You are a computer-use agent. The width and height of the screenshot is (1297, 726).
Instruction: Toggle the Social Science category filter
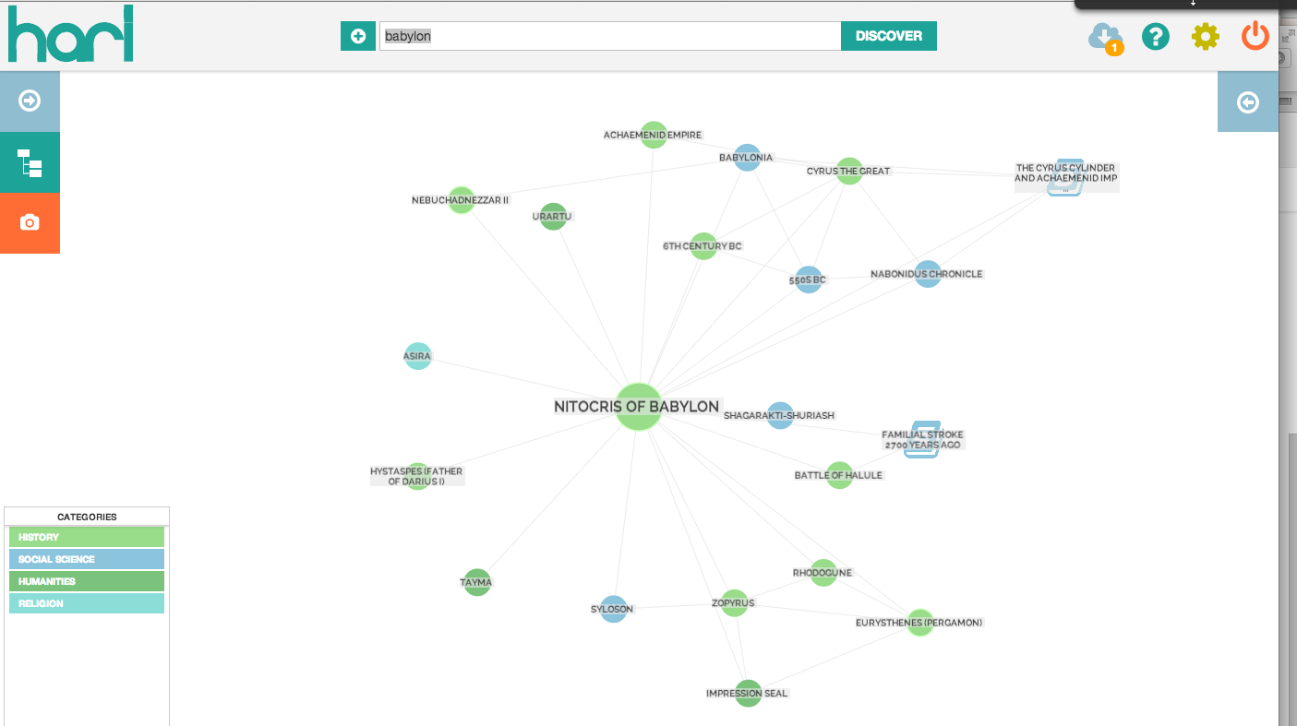coord(87,559)
